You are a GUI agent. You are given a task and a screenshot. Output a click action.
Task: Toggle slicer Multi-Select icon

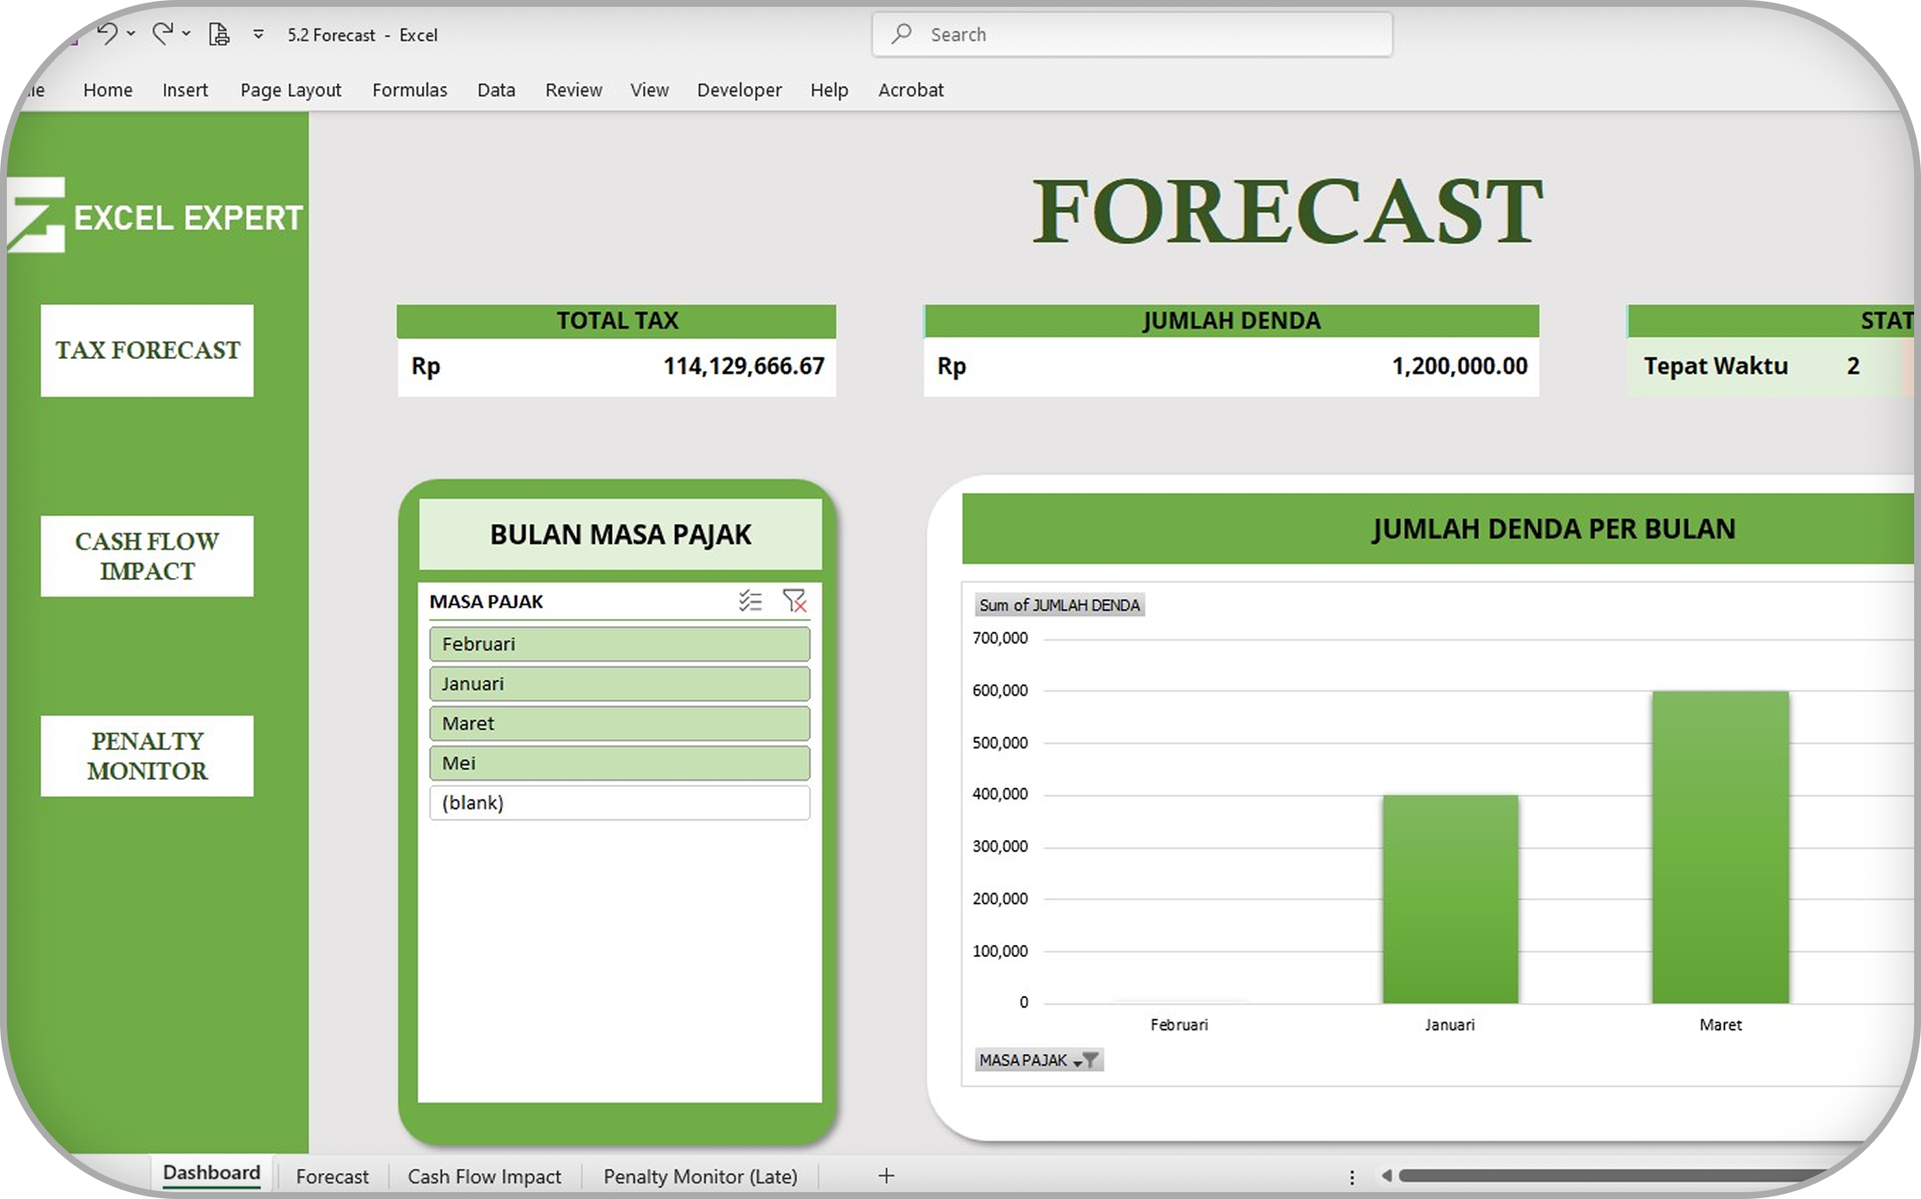tap(750, 601)
